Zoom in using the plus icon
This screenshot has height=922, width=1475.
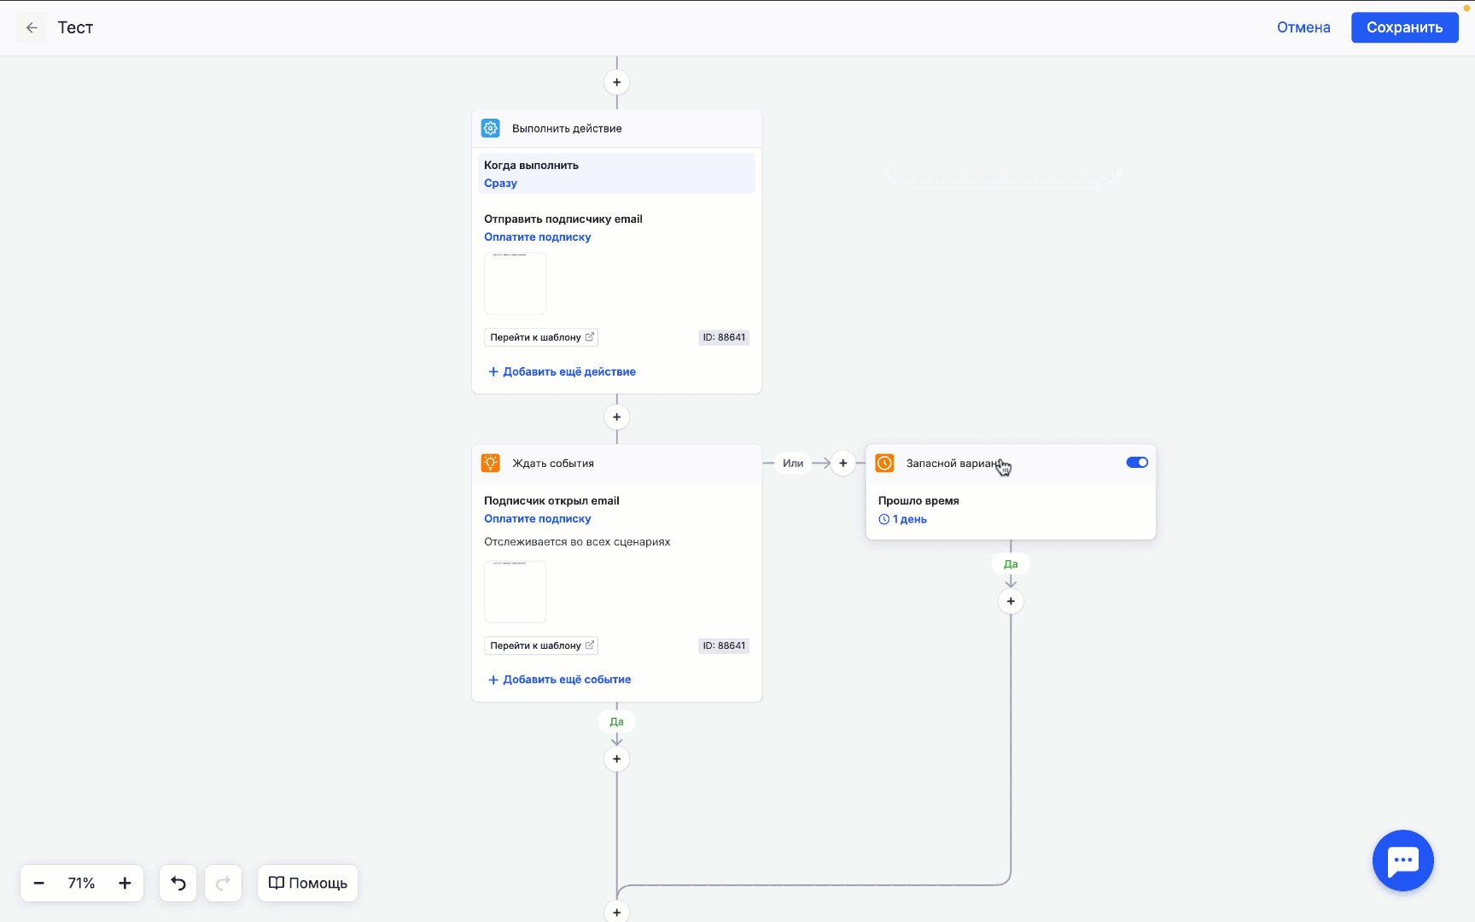tap(125, 883)
